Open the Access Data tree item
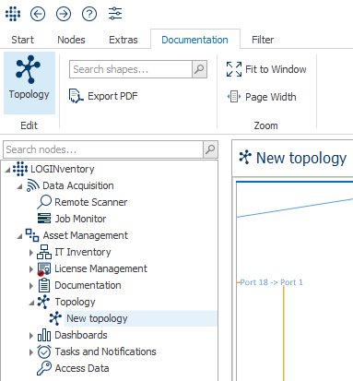The image size is (353, 381). [x=82, y=368]
